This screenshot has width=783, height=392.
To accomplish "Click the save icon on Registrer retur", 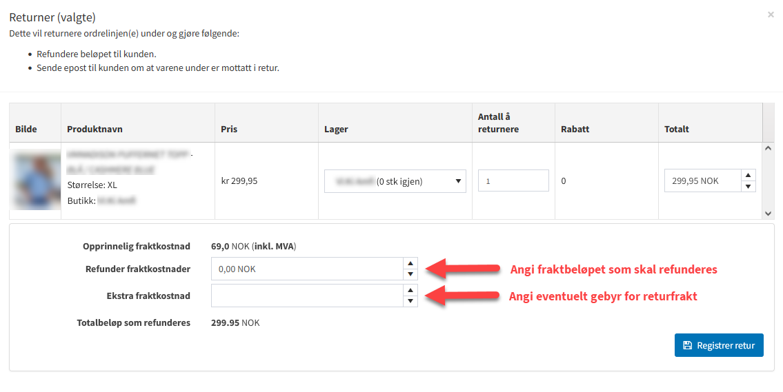I will 687,345.
